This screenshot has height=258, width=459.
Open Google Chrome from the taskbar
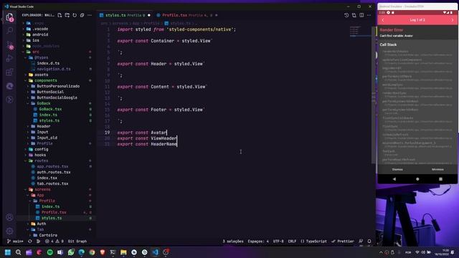(92, 252)
